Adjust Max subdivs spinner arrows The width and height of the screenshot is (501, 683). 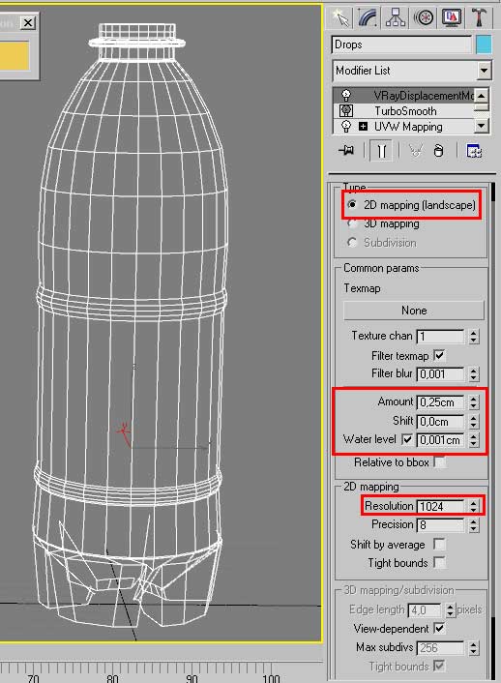point(474,648)
